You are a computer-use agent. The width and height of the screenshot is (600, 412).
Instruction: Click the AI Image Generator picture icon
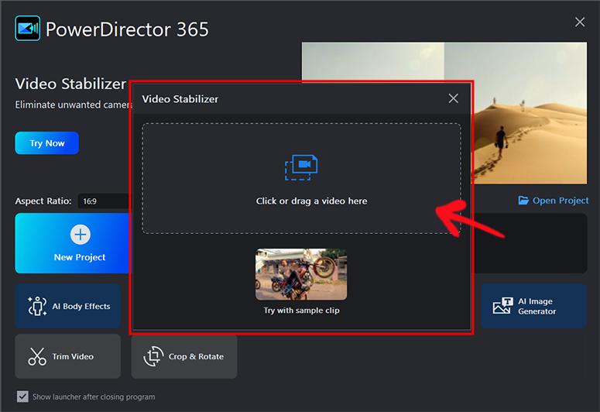tap(502, 306)
